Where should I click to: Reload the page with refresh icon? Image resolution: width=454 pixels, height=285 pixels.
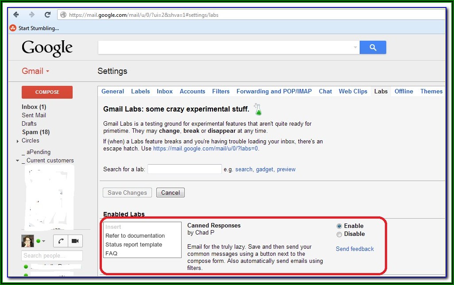(47, 15)
